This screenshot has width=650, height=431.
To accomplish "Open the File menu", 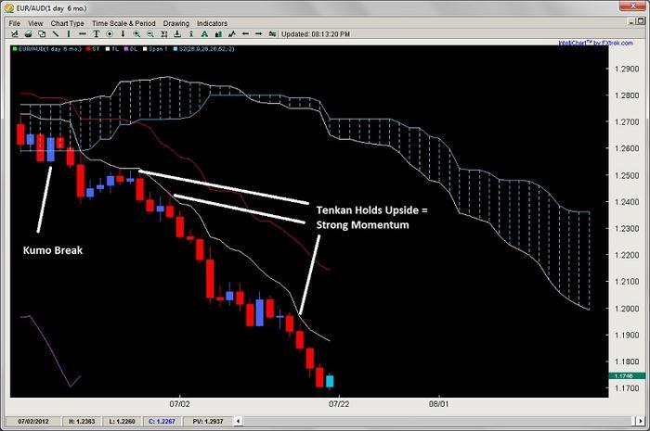I will 14,22.
